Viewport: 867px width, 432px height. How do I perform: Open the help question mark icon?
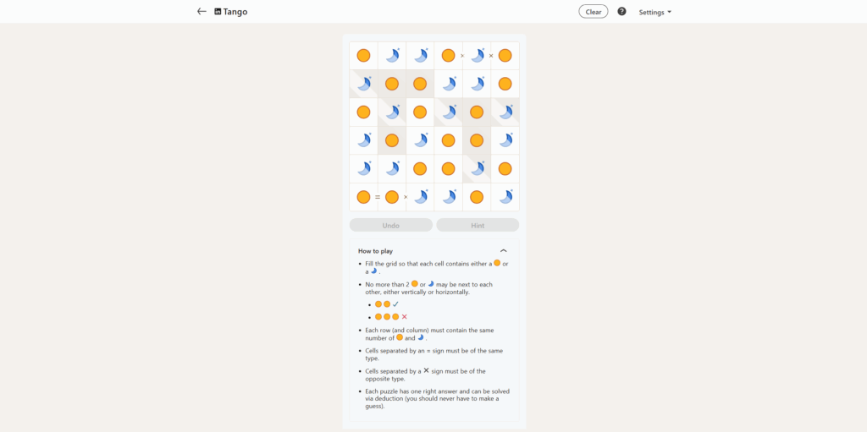621,12
